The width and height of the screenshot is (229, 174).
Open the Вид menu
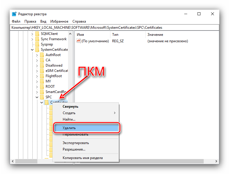point(43,21)
